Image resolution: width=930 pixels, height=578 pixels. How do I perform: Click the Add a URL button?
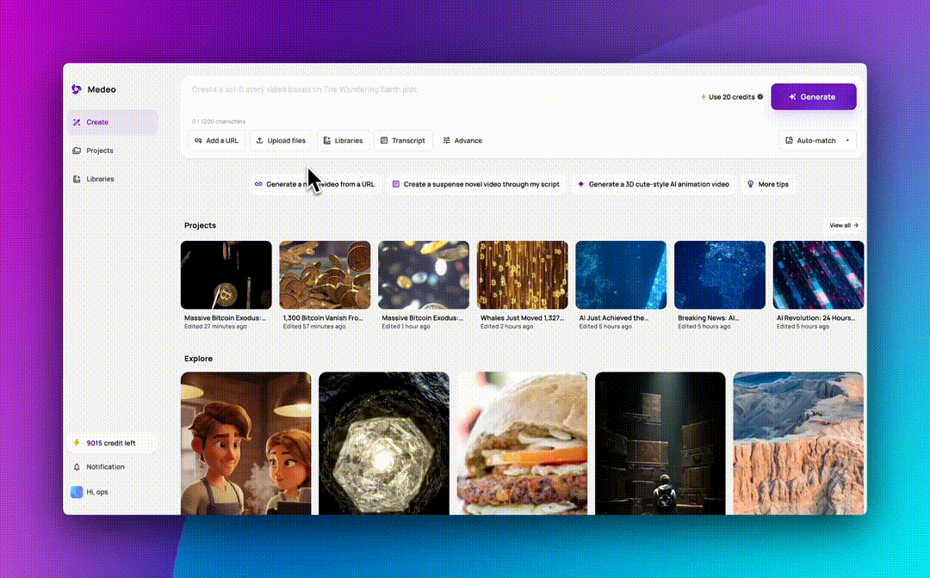pos(216,140)
